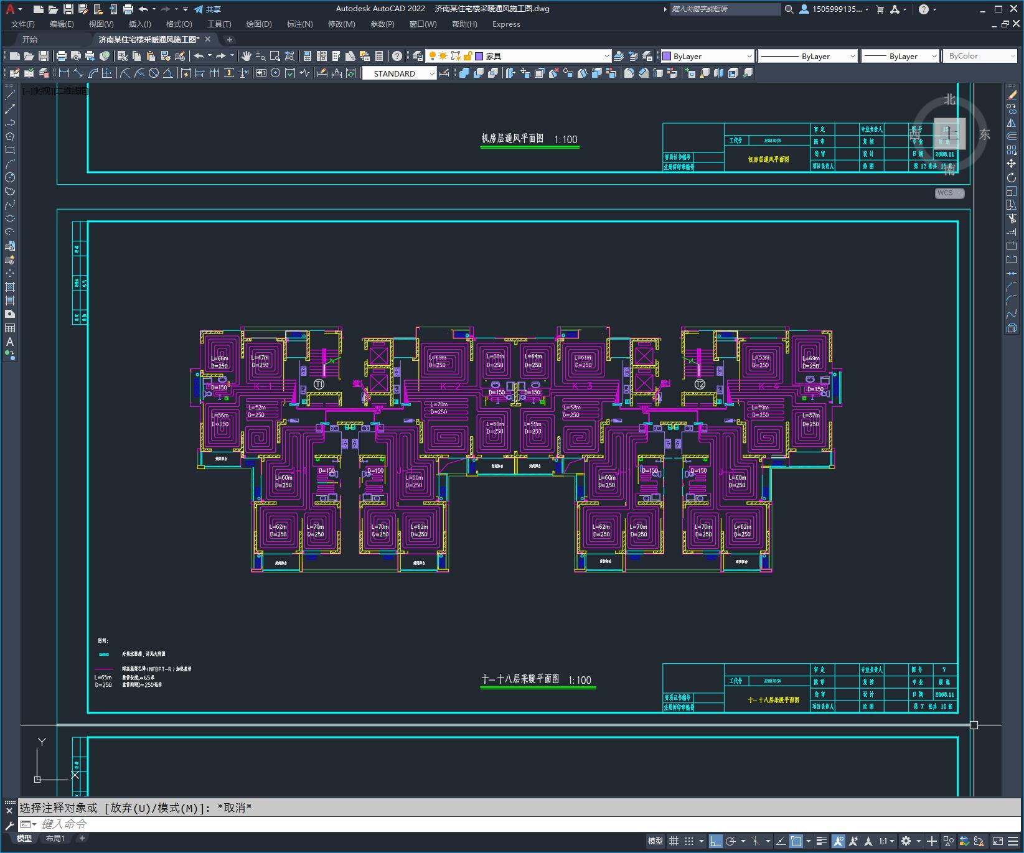The image size is (1024, 853).
Task: Open the 格式(O) menu
Action: [x=179, y=24]
